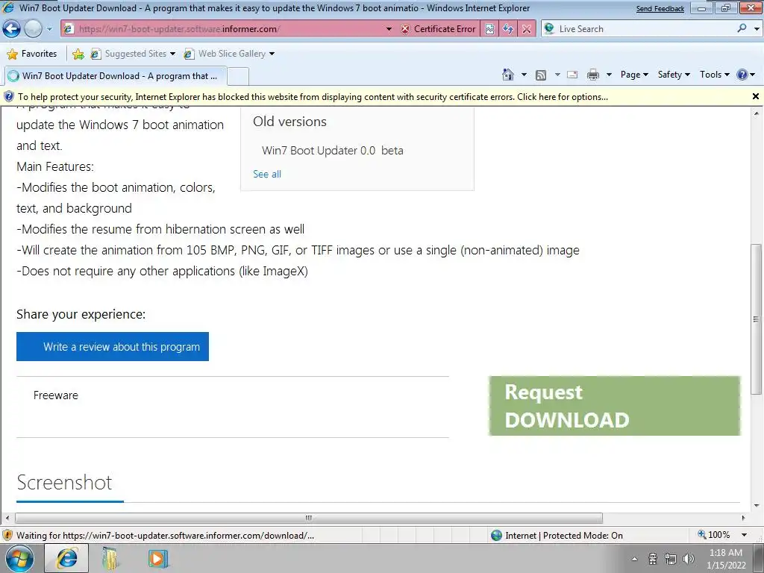Open Windows Media Player taskbar icon

(157, 558)
